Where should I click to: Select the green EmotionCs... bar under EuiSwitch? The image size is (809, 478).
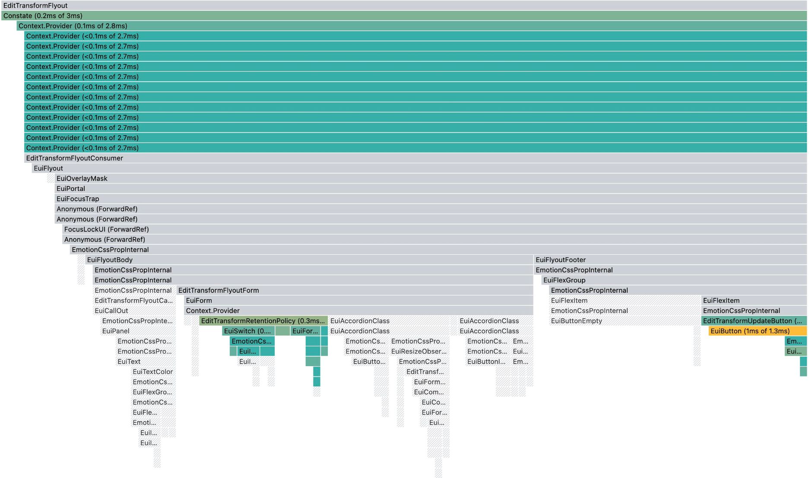click(252, 341)
